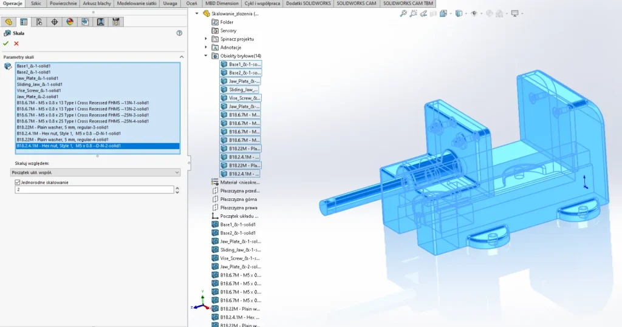Switch to the MBD Dimension tab
The height and width of the screenshot is (327, 622).
pos(222,3)
